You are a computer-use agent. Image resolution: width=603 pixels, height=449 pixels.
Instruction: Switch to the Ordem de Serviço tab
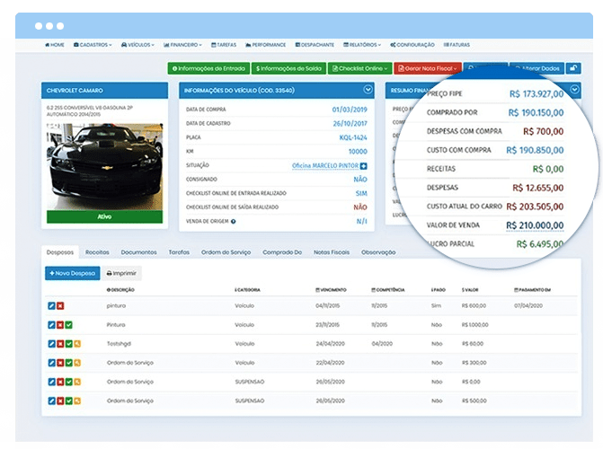tap(226, 252)
